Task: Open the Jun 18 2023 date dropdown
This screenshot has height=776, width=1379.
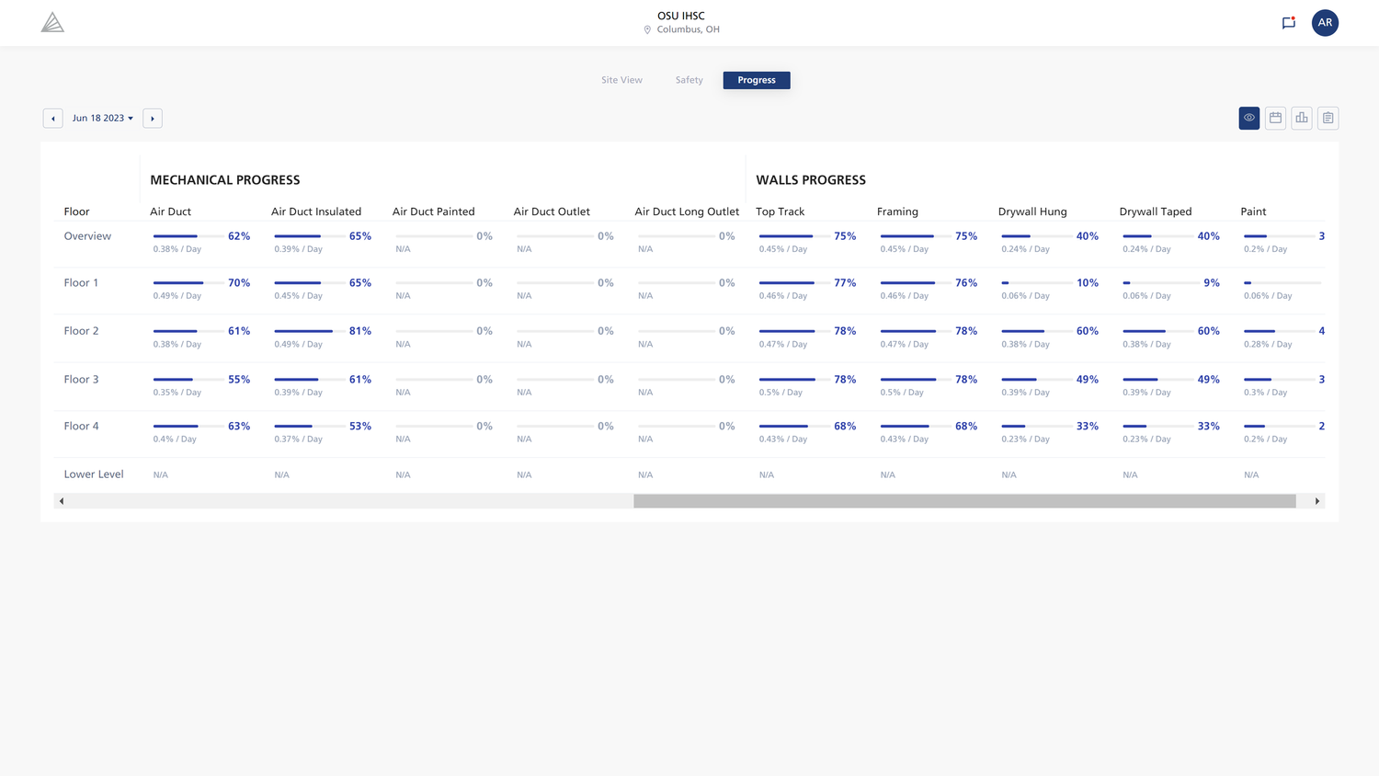Action: click(102, 118)
